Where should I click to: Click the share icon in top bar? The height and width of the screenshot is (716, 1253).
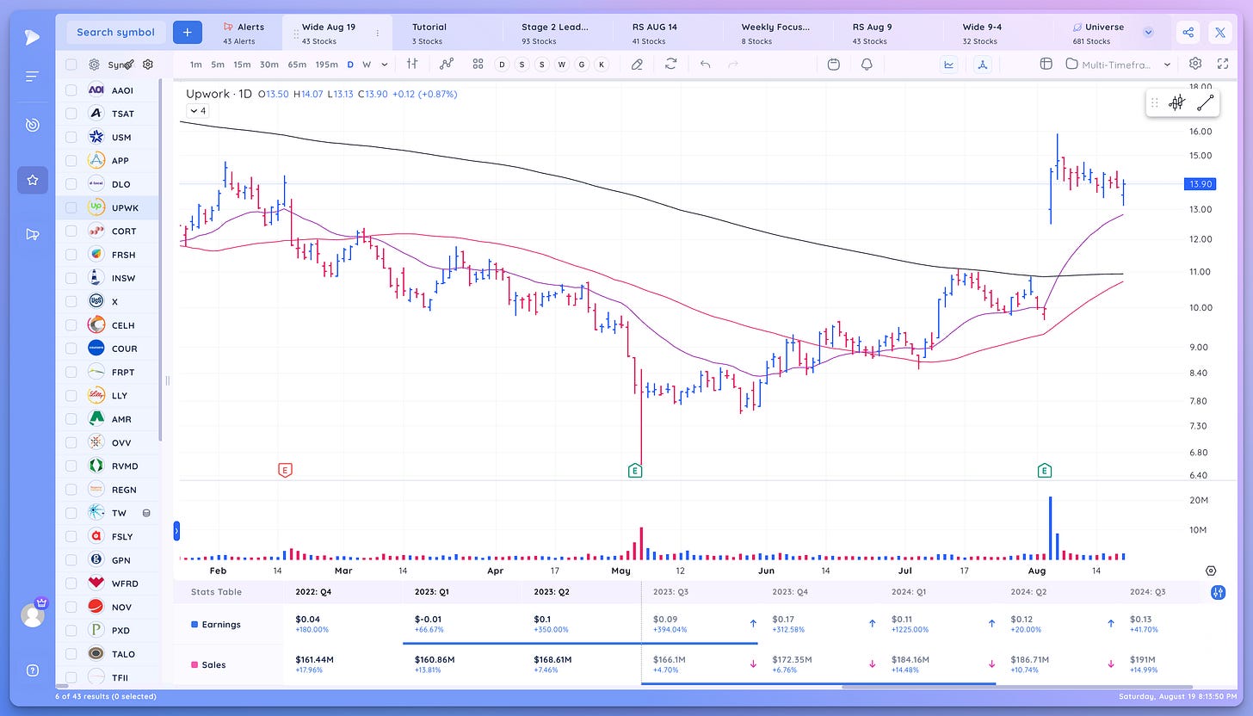tap(1188, 32)
